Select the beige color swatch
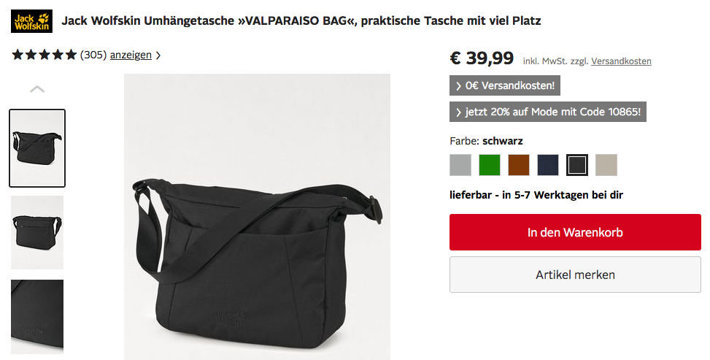Screen dimensions: 710x360 point(606,165)
